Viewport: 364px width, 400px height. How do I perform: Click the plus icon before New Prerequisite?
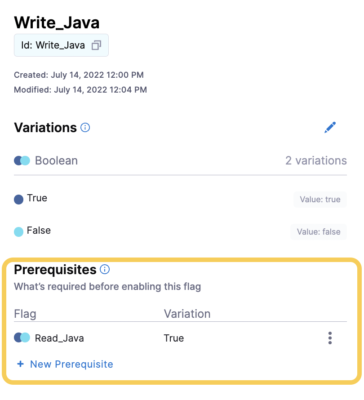[20, 364]
